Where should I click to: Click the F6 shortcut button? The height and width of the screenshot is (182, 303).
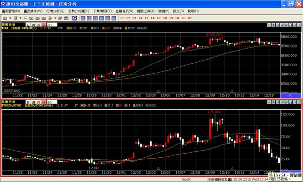point(153,18)
